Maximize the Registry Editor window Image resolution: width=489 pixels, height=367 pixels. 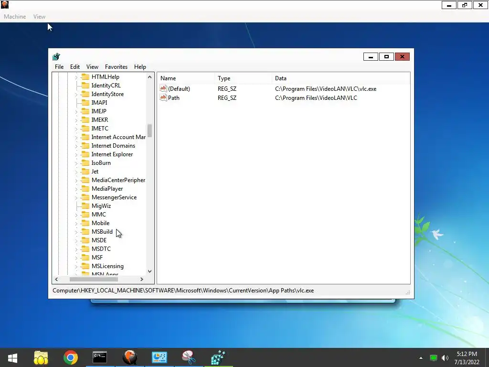point(386,56)
